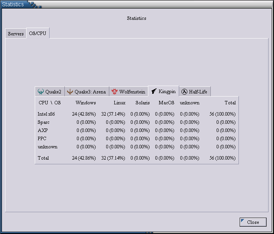Click the Solaris column header
The height and width of the screenshot is (234, 274).
tap(142, 103)
